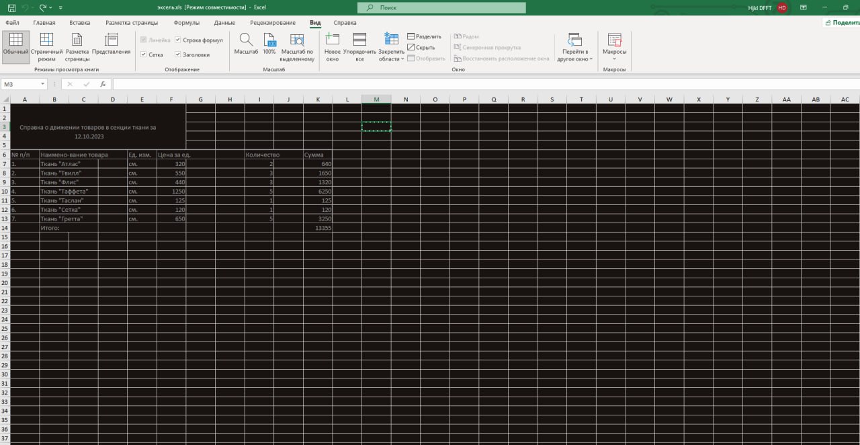The height and width of the screenshot is (445, 860).
Task: Click the Поиск search box
Action: (441, 7)
